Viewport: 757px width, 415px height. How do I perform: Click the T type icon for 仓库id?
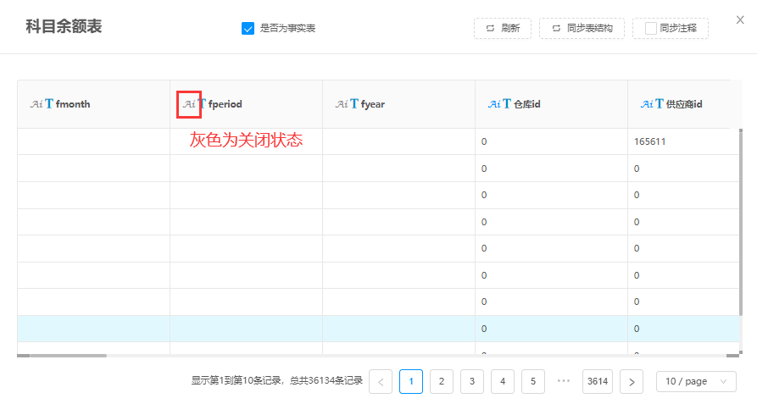(507, 104)
